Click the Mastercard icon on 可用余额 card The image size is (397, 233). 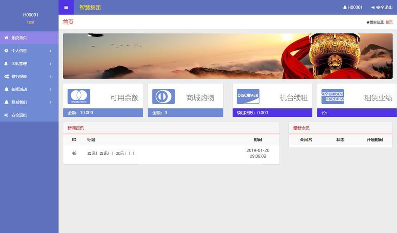click(x=79, y=97)
